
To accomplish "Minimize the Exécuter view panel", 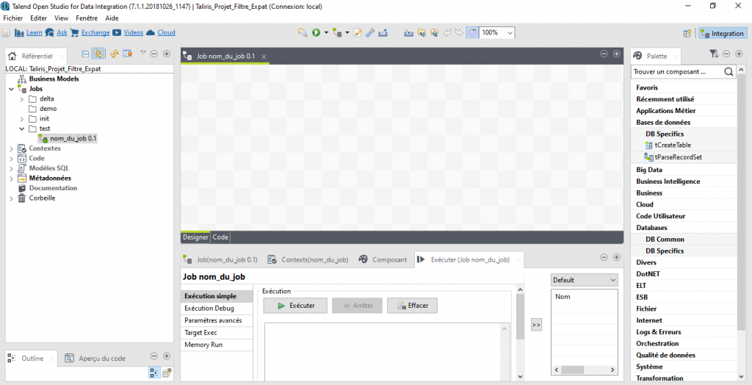I will tap(604, 257).
